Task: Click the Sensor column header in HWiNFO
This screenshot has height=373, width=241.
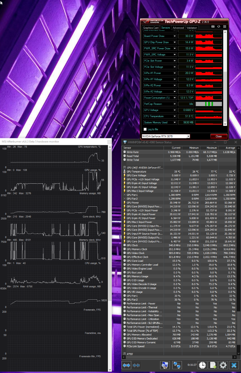Action: [x=143, y=148]
